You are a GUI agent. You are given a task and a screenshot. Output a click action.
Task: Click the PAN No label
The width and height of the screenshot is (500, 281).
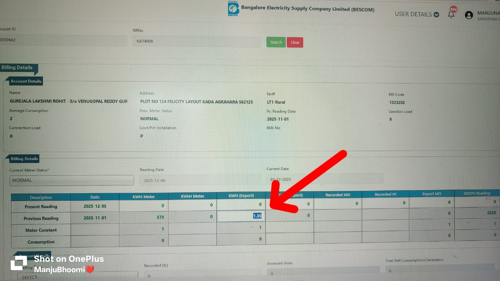273,128
